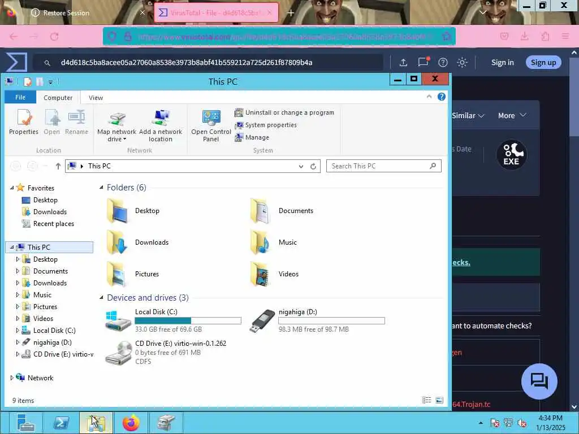Open the File menu tab

(x=20, y=97)
